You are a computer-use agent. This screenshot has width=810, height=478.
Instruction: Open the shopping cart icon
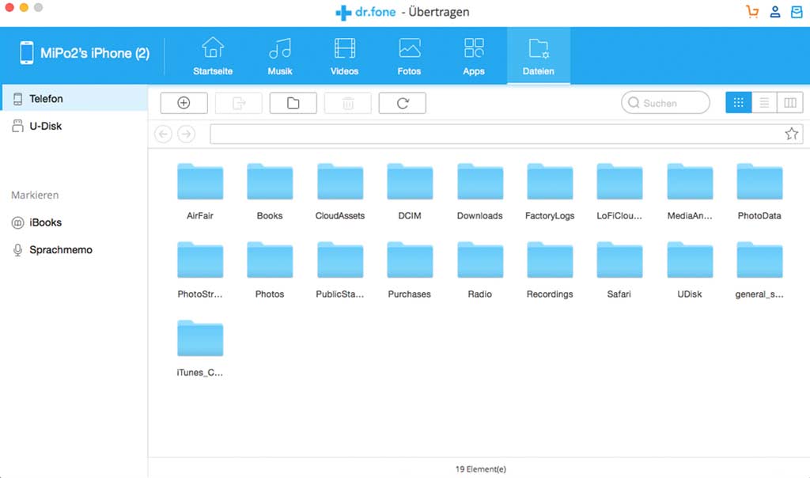coord(751,11)
